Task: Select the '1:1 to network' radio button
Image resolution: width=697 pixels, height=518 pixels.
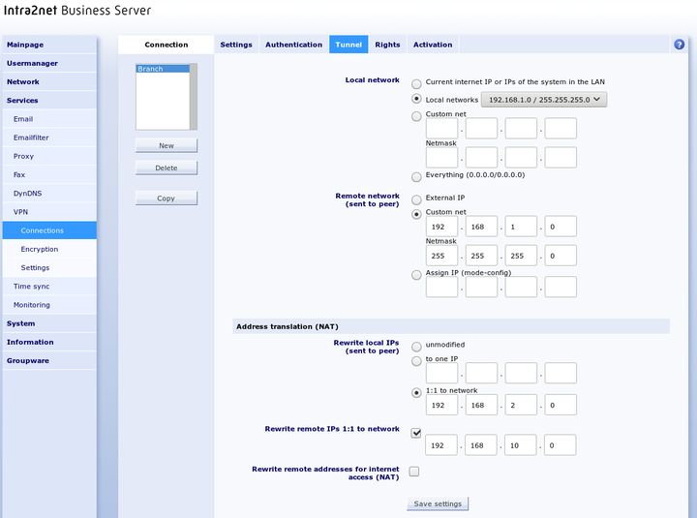Action: [416, 392]
